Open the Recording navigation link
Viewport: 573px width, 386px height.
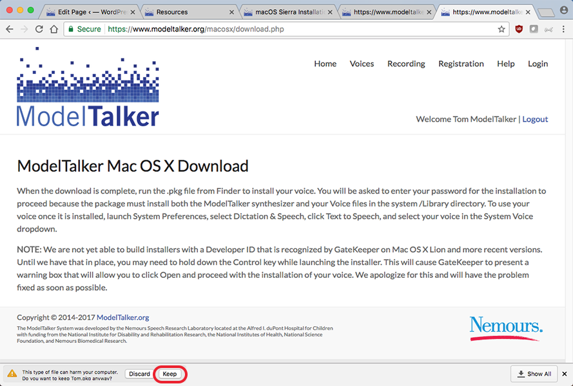(406, 64)
